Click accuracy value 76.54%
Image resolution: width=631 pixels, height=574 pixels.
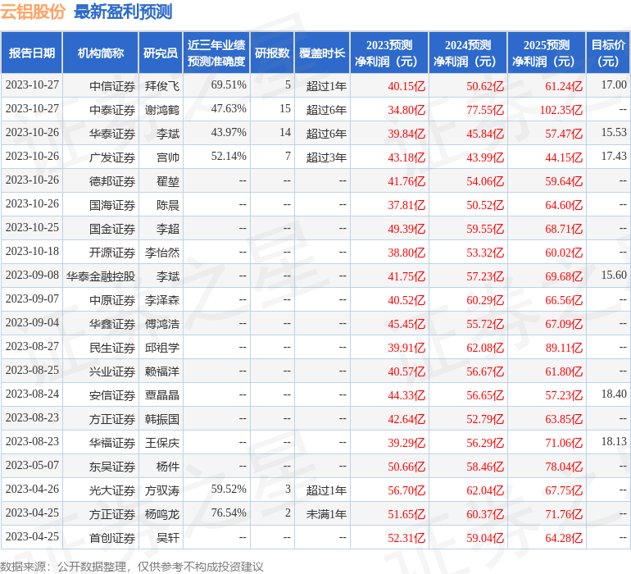tap(229, 512)
